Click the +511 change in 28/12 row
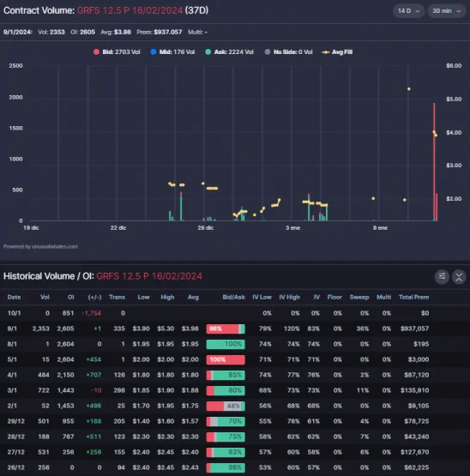This screenshot has width=470, height=476. tap(93, 437)
